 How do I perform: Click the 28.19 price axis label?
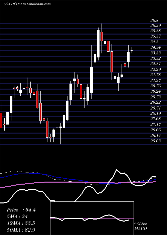156,113
